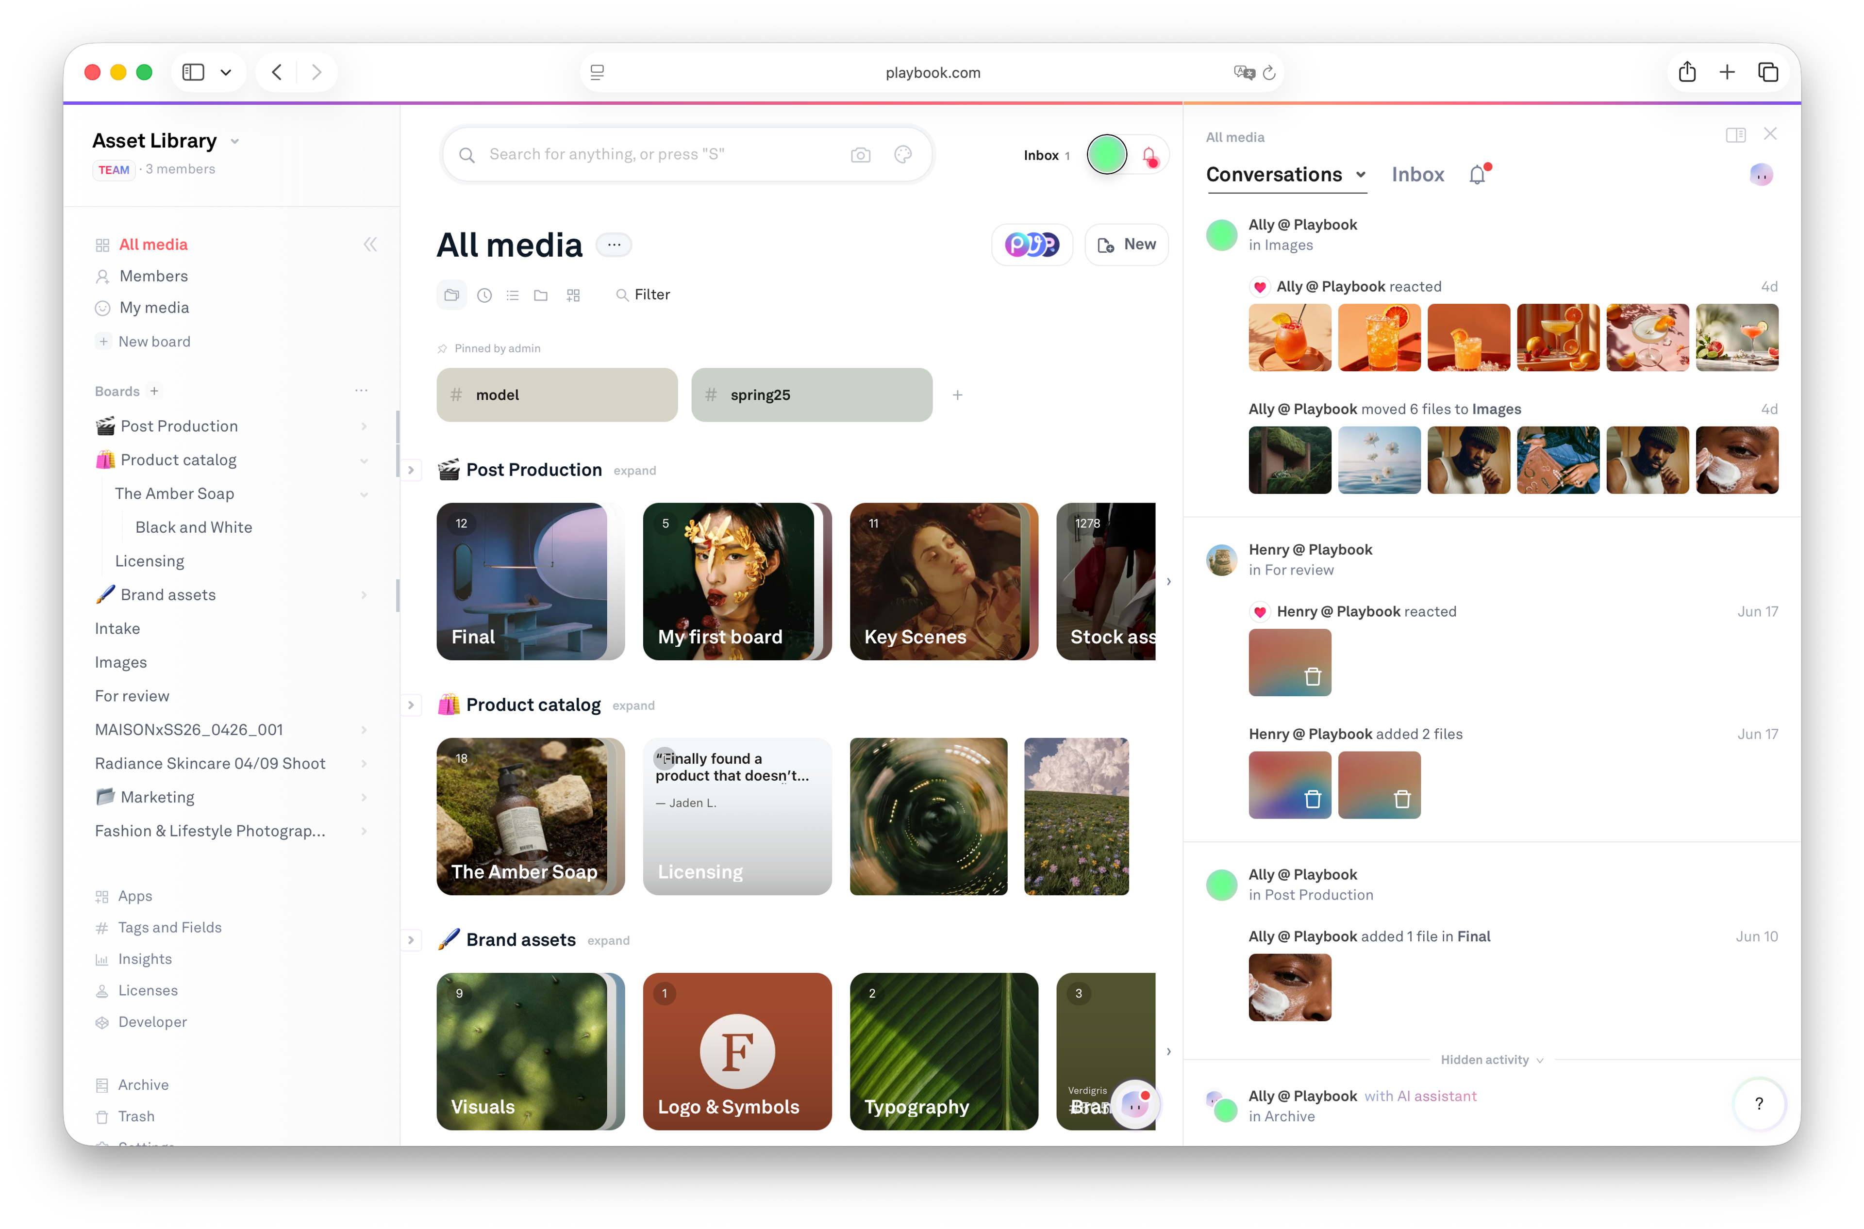This screenshot has height=1229, width=1864.
Task: Collapse the Product catalog sidebar board
Action: [x=364, y=460]
